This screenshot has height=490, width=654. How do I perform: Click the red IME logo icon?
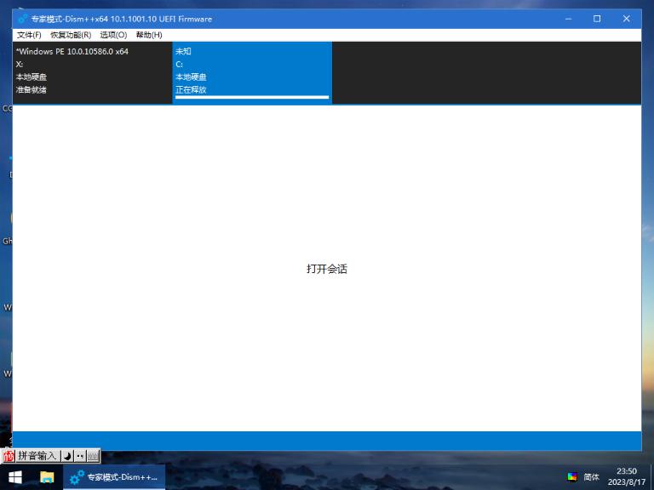[x=9, y=456]
